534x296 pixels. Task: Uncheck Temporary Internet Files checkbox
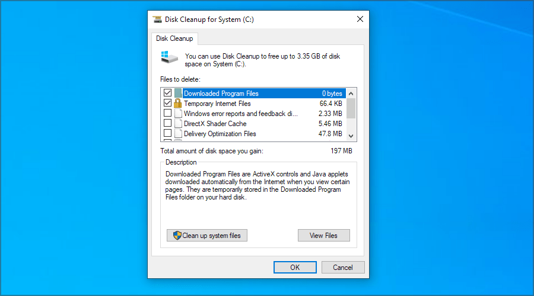pos(167,103)
